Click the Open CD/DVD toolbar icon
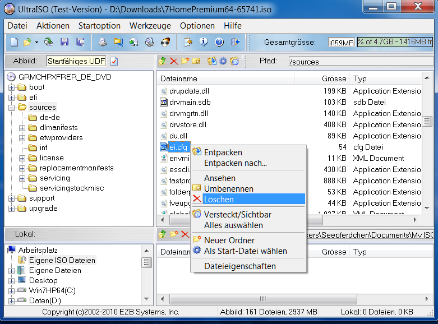 (x=49, y=42)
